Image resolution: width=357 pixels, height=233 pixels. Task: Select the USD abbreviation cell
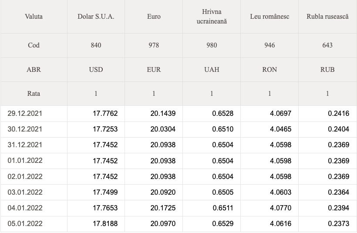96,70
